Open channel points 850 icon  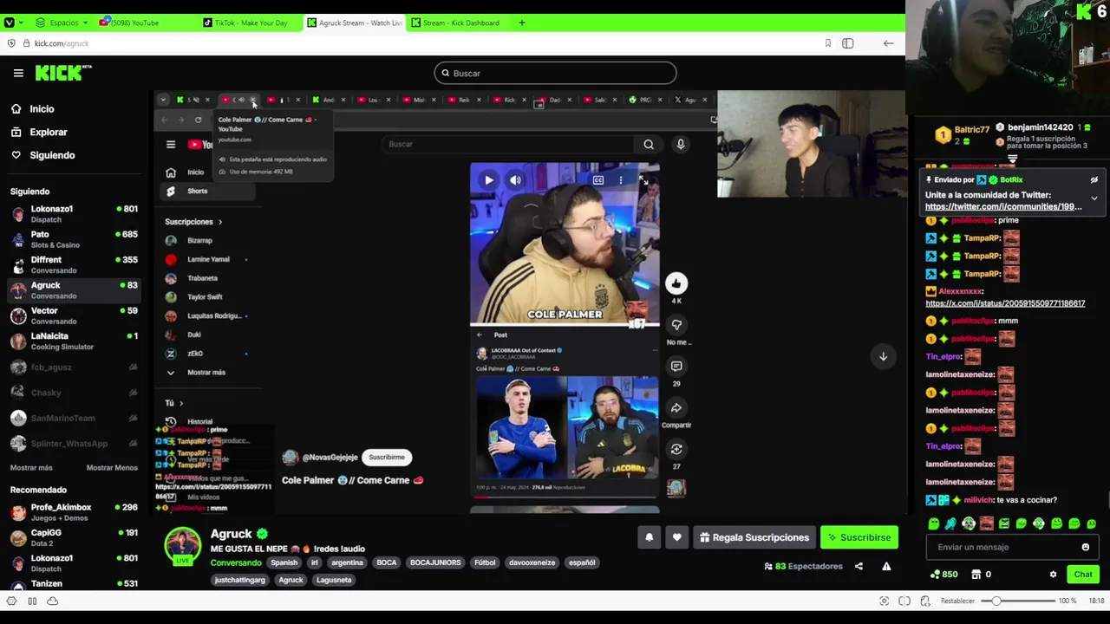(943, 575)
